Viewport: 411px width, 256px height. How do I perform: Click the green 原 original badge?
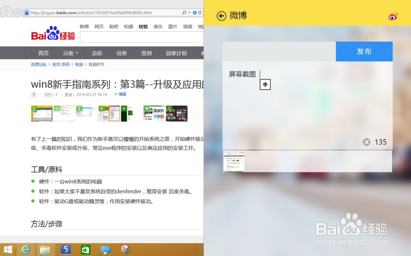[34, 95]
